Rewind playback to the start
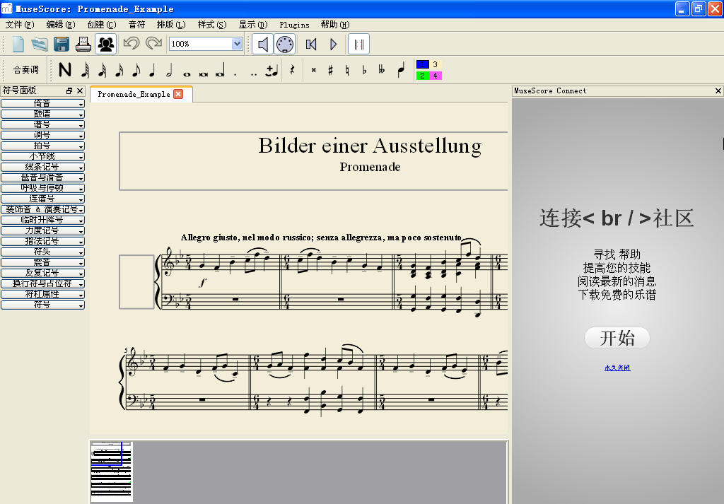Screen dimensions: 724x504 click(x=311, y=45)
